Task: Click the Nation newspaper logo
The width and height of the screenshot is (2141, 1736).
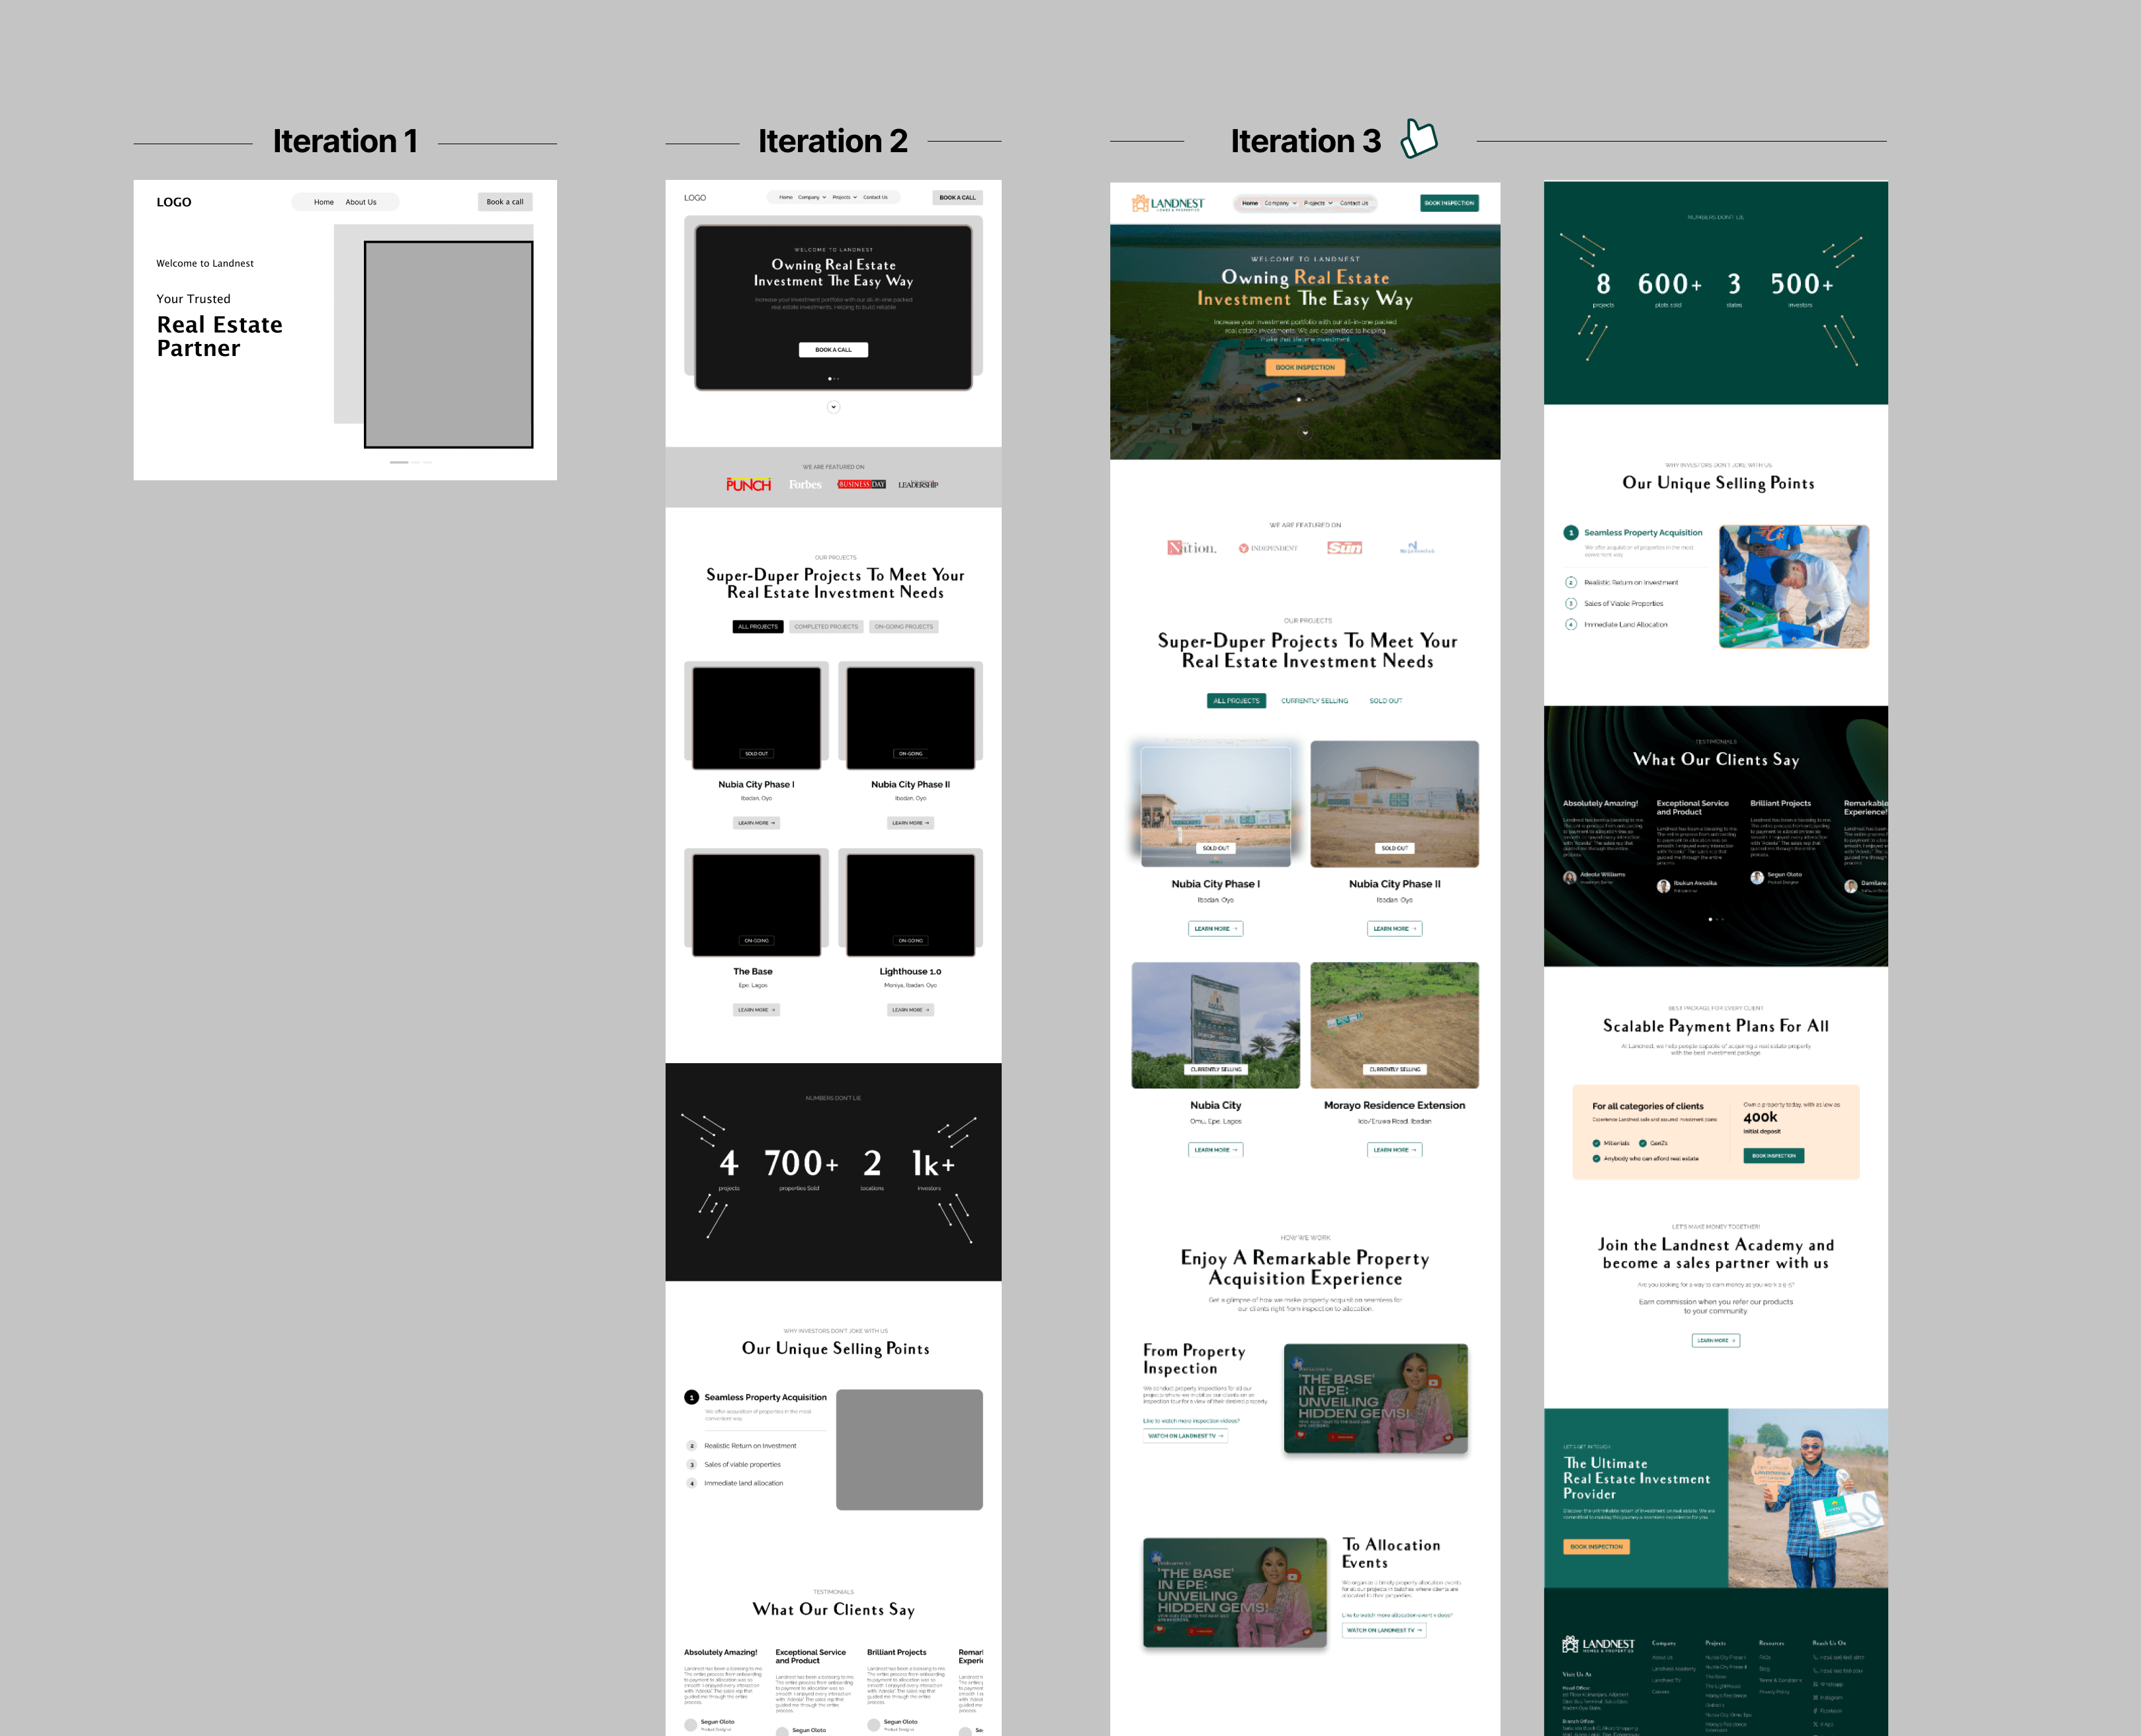Action: 1191,547
